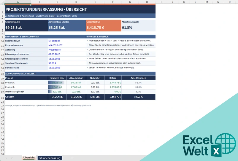
Task: Click the Betrag column heading
Action: point(113,78)
